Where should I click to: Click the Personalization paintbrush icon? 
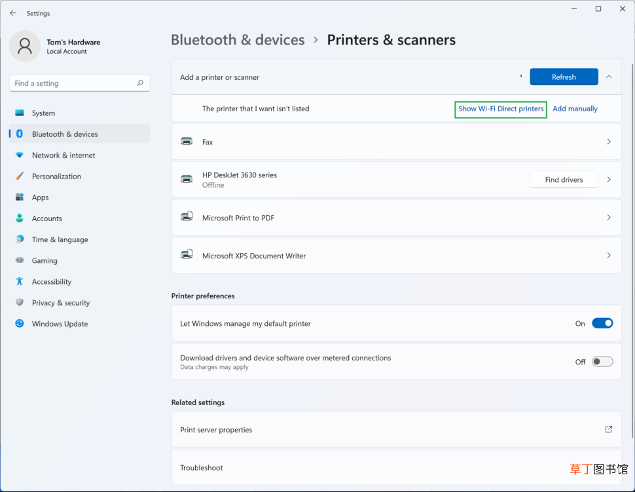[20, 176]
